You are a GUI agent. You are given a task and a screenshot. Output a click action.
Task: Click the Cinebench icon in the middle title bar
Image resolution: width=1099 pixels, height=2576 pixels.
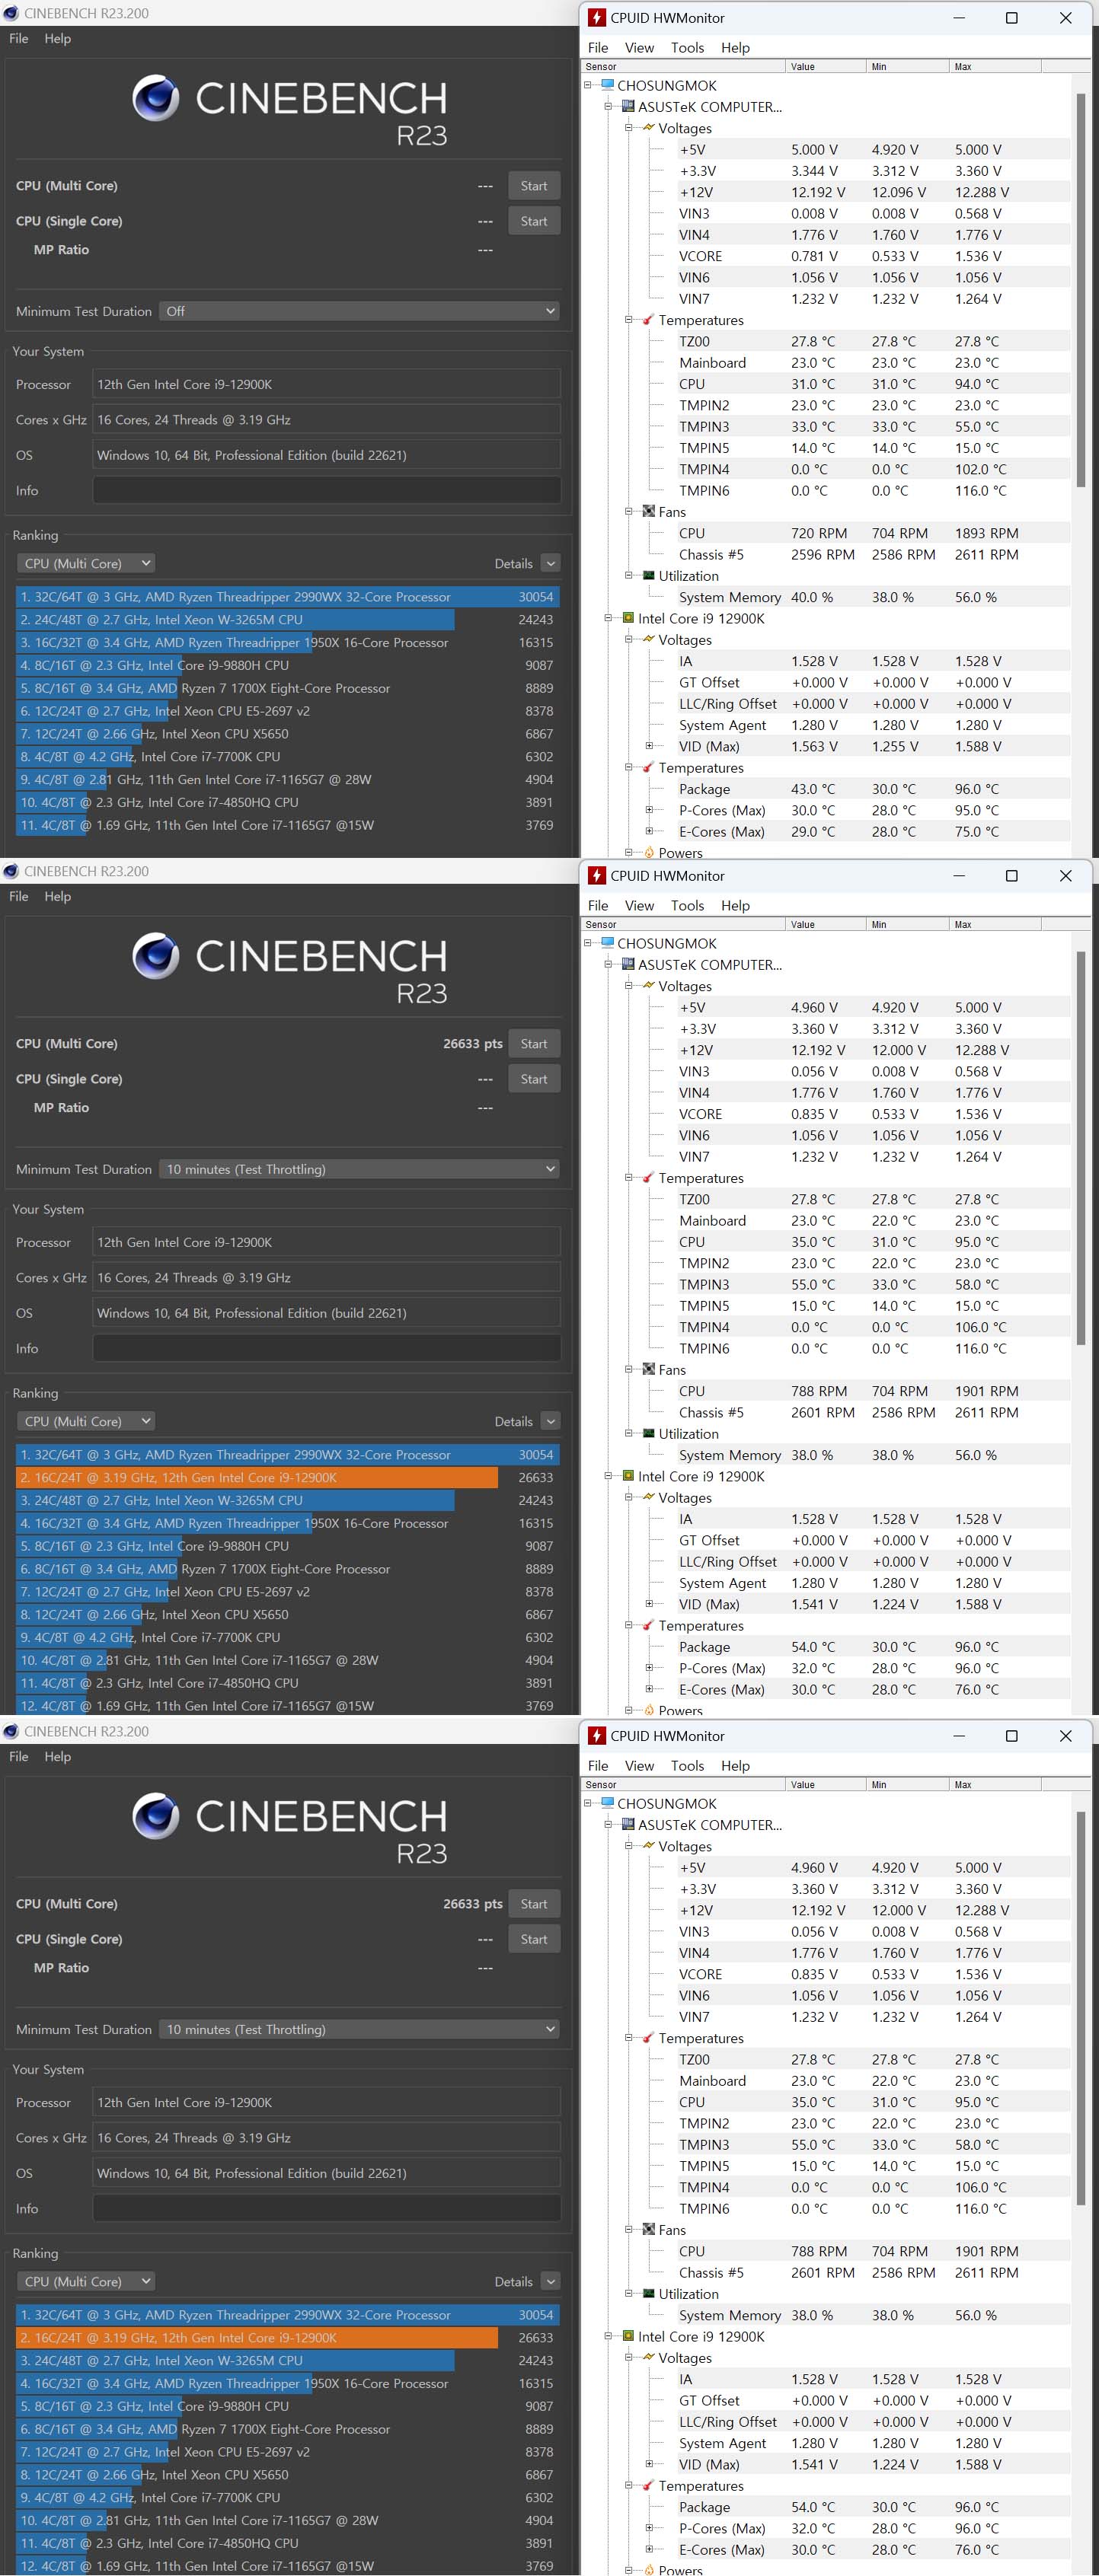pyautogui.click(x=12, y=871)
